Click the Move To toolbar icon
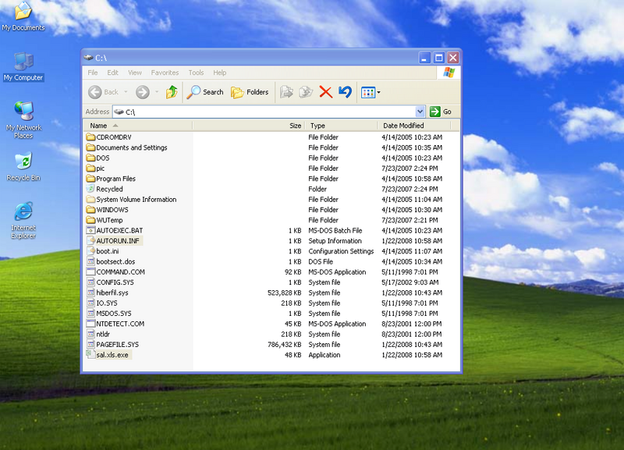The height and width of the screenshot is (450, 624). pyautogui.click(x=286, y=92)
